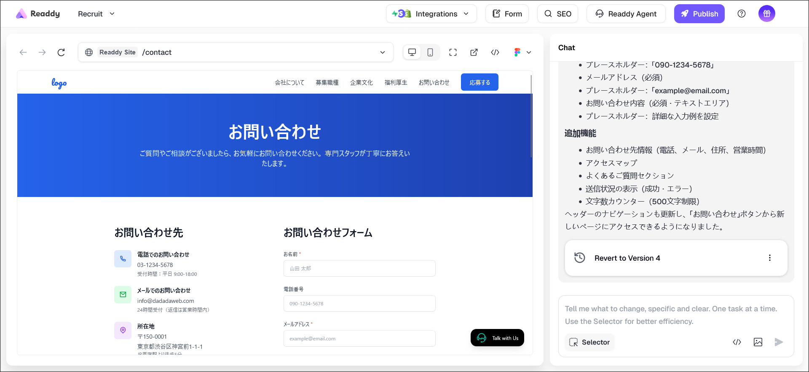Click the send message arrow icon
This screenshot has height=372, width=809.
[x=779, y=342]
